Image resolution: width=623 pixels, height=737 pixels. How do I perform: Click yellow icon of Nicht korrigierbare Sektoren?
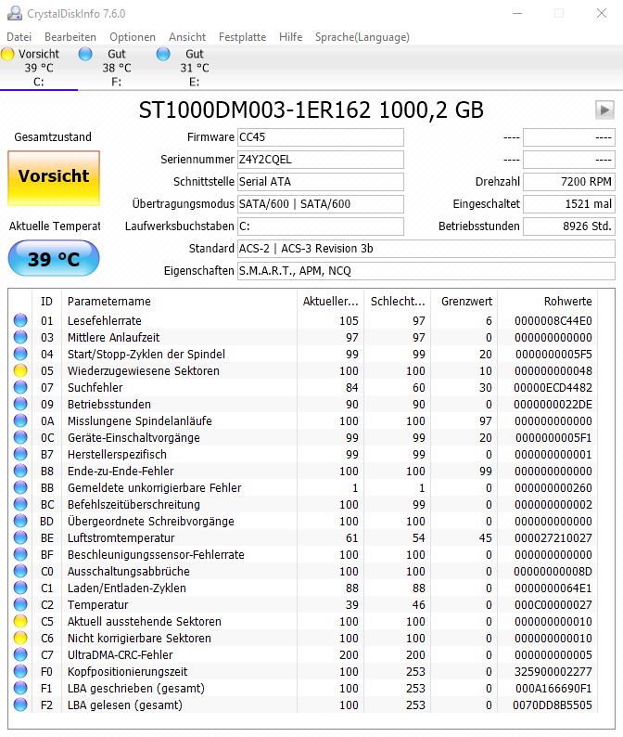[x=20, y=639]
